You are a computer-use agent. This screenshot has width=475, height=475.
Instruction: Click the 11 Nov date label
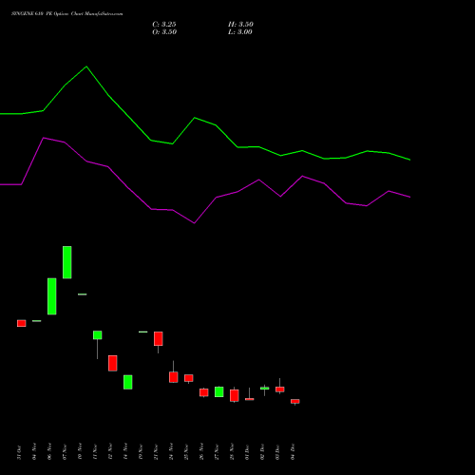click(95, 451)
